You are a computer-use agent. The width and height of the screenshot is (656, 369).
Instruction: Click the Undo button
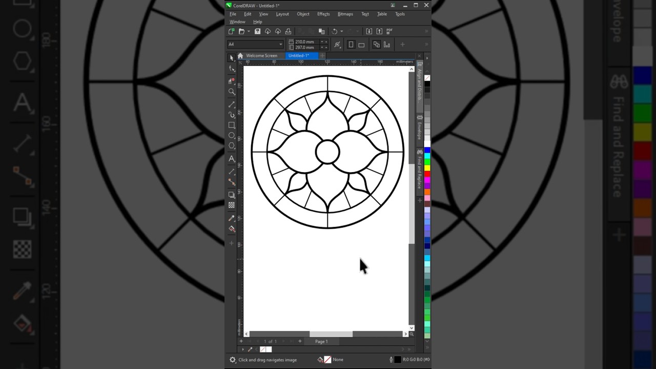click(335, 31)
